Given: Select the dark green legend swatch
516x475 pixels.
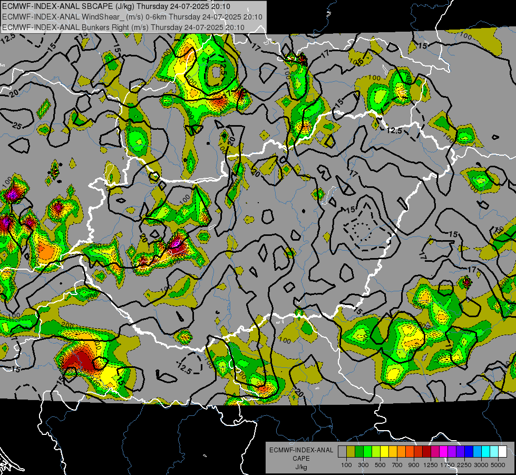Looking at the screenshot, I should [x=359, y=452].
